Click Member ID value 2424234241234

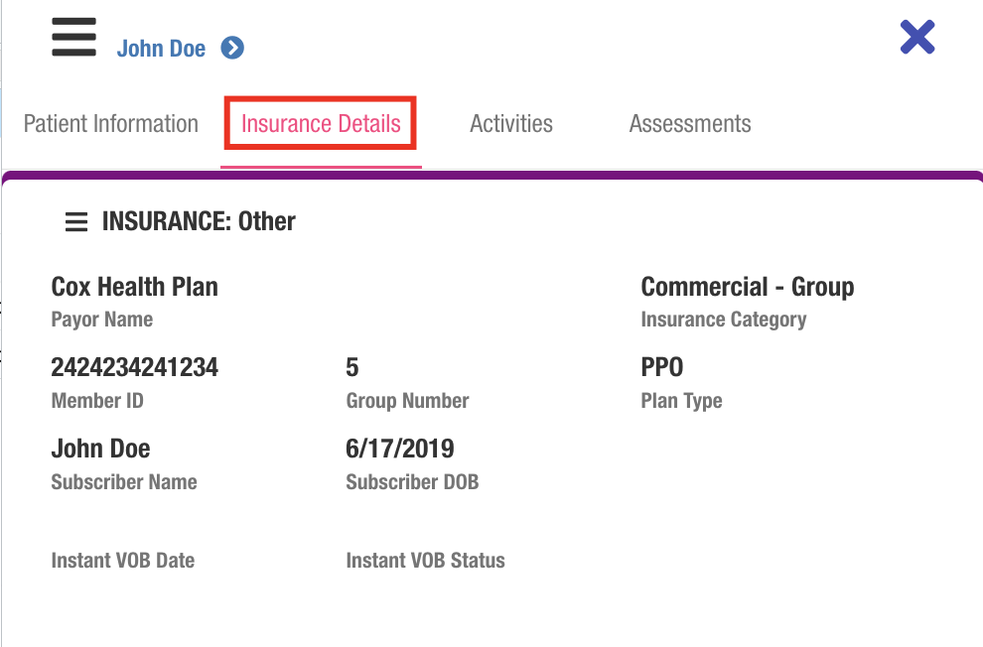pos(135,368)
